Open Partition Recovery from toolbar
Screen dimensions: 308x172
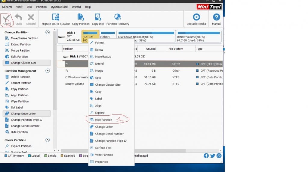[118, 17]
